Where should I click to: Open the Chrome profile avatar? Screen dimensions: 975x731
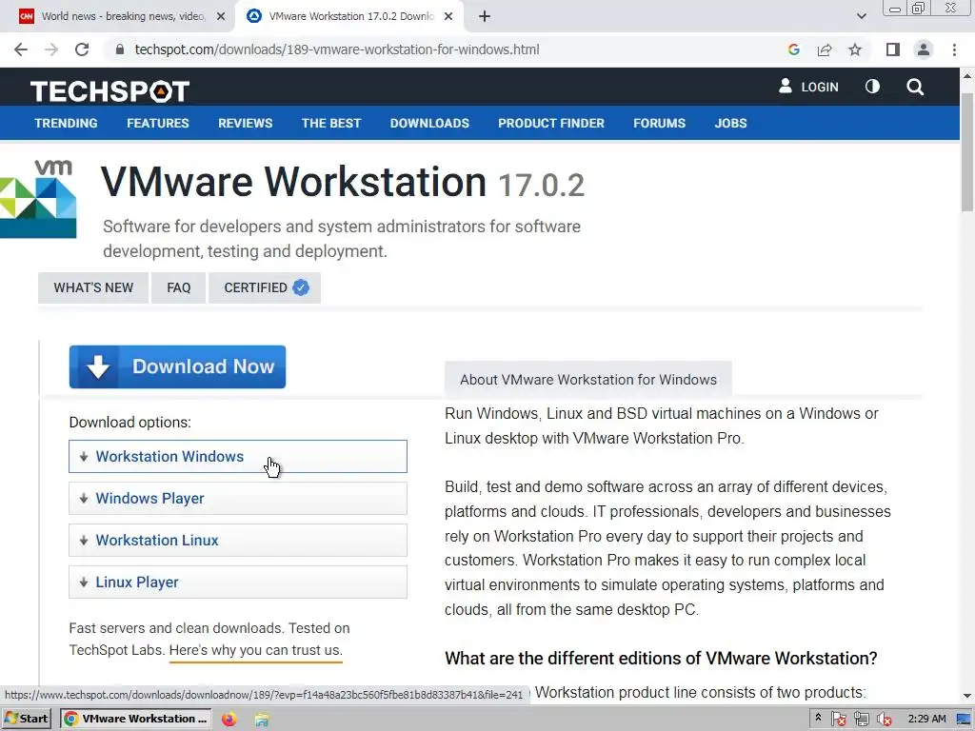tap(924, 49)
